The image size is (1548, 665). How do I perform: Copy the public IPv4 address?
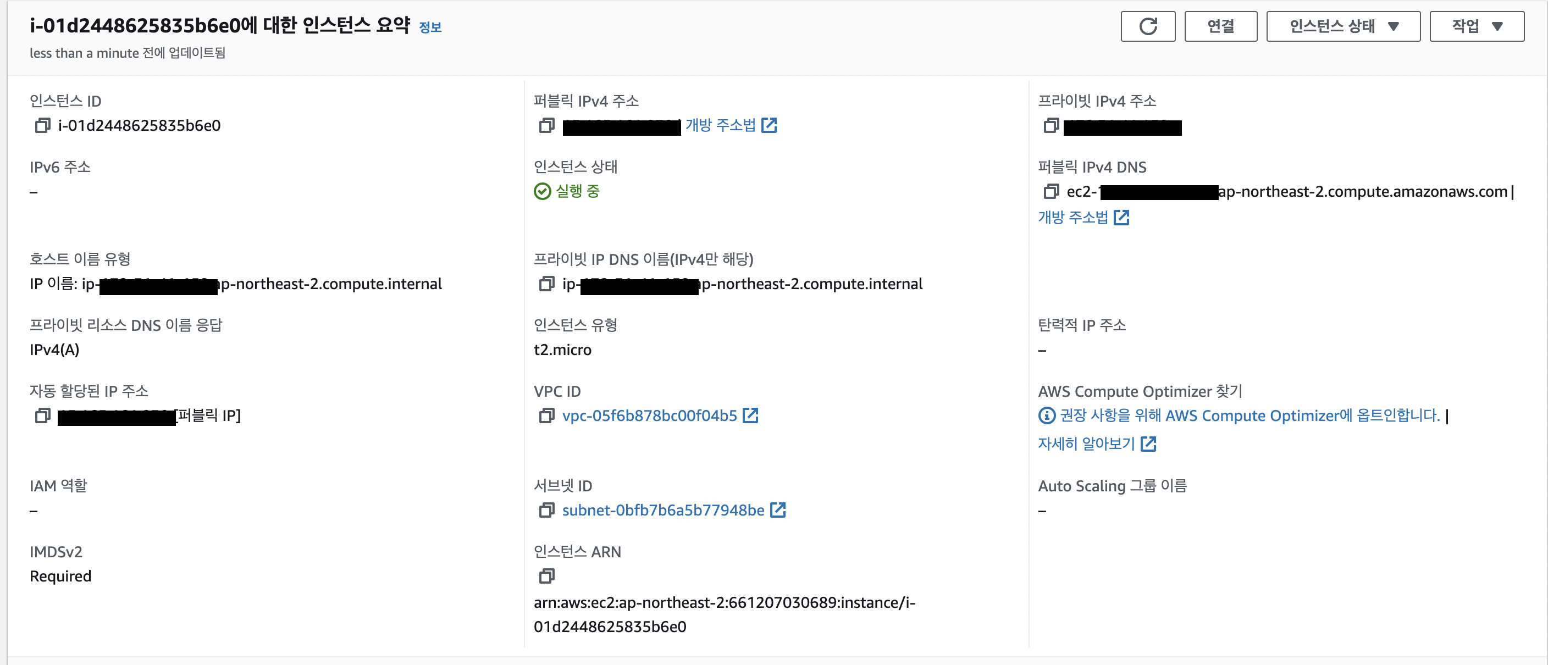coord(546,125)
